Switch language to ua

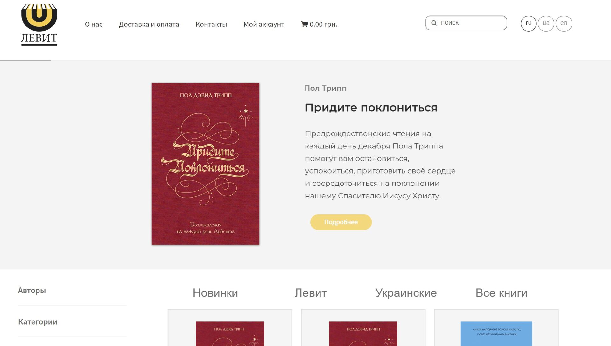click(x=546, y=23)
